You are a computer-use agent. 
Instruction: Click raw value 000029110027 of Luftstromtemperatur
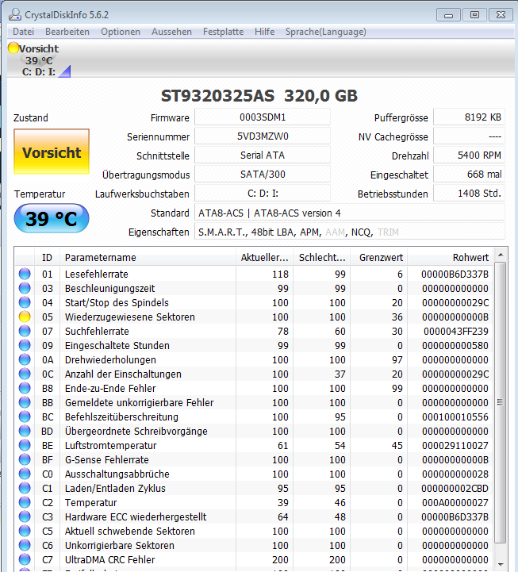(455, 445)
